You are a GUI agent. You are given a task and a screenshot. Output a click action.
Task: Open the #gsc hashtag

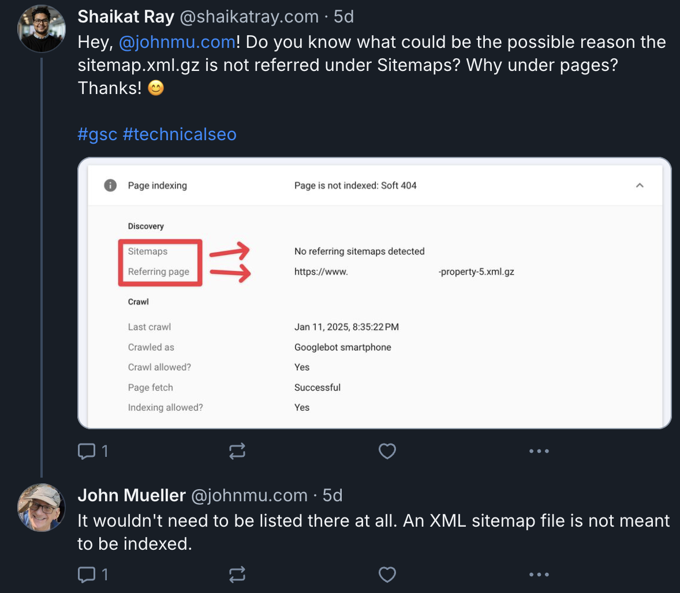[98, 134]
